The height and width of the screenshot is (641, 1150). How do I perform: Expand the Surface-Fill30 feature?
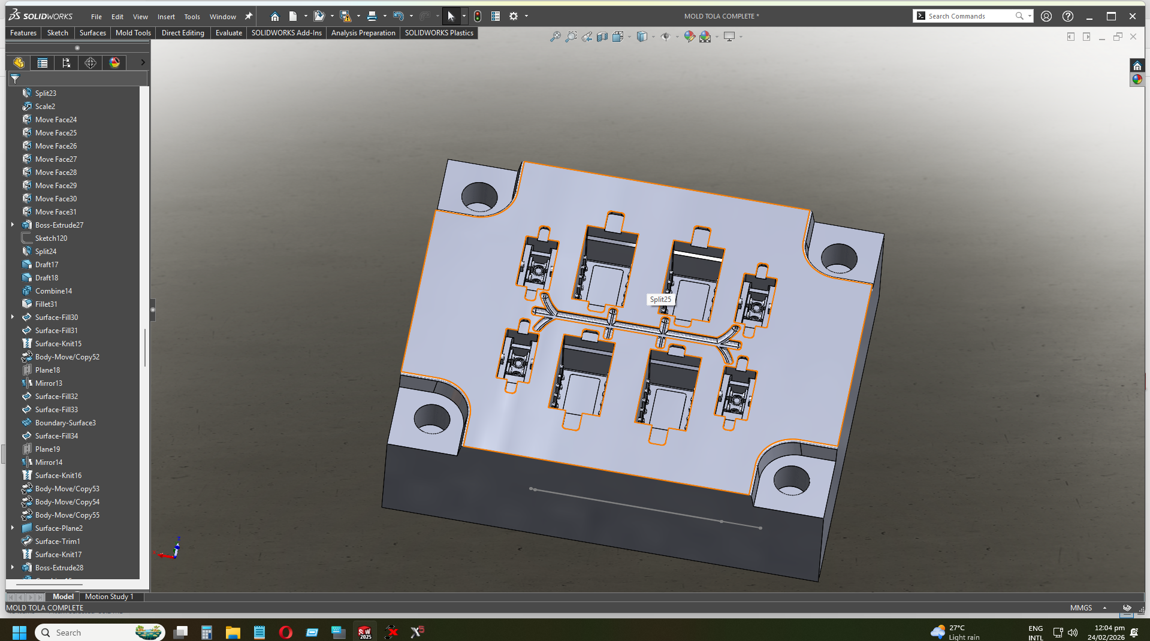13,317
